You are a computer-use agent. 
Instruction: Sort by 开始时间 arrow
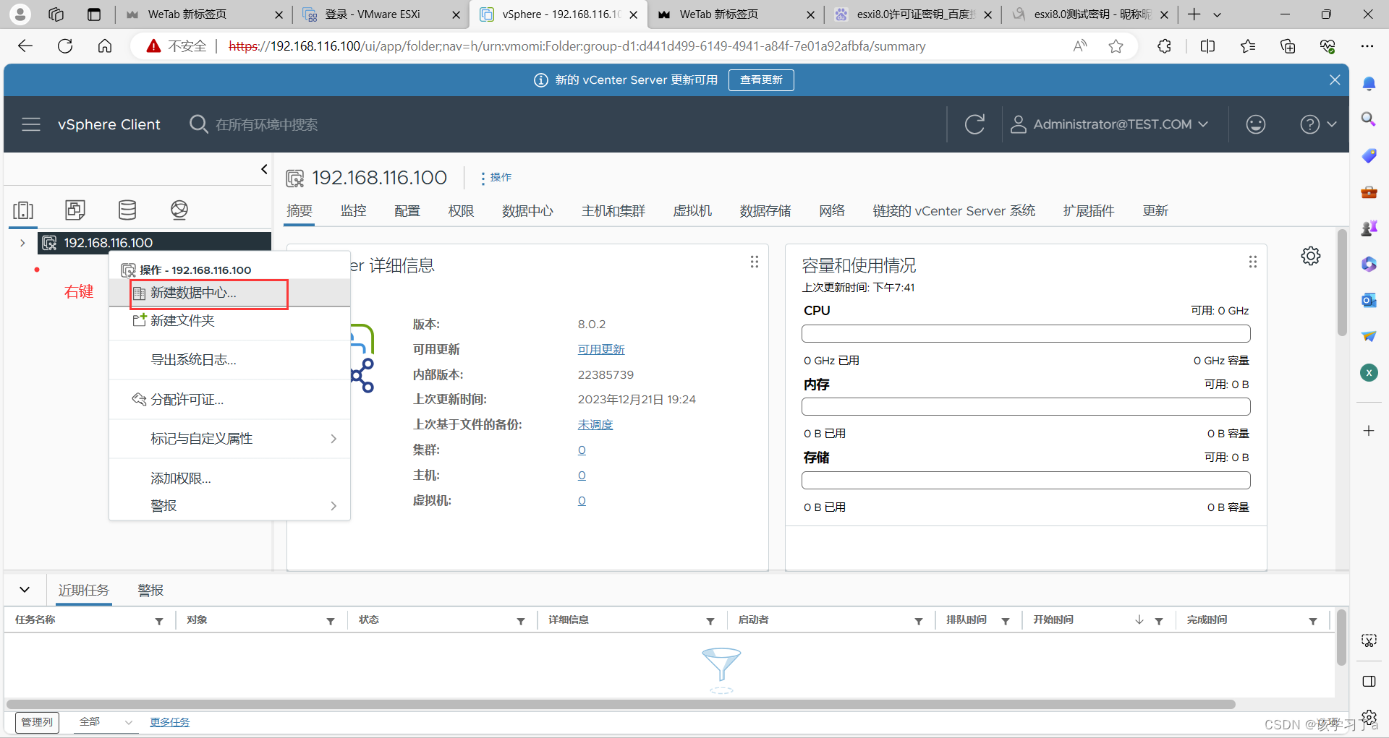coord(1139,620)
